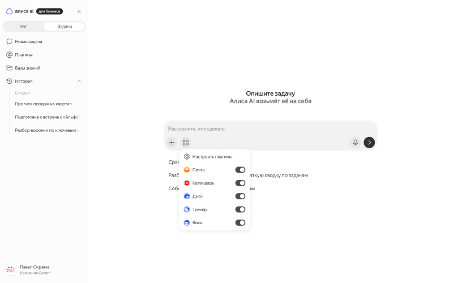Click the Трекер plugin label
The height and width of the screenshot is (283, 453).
point(200,209)
